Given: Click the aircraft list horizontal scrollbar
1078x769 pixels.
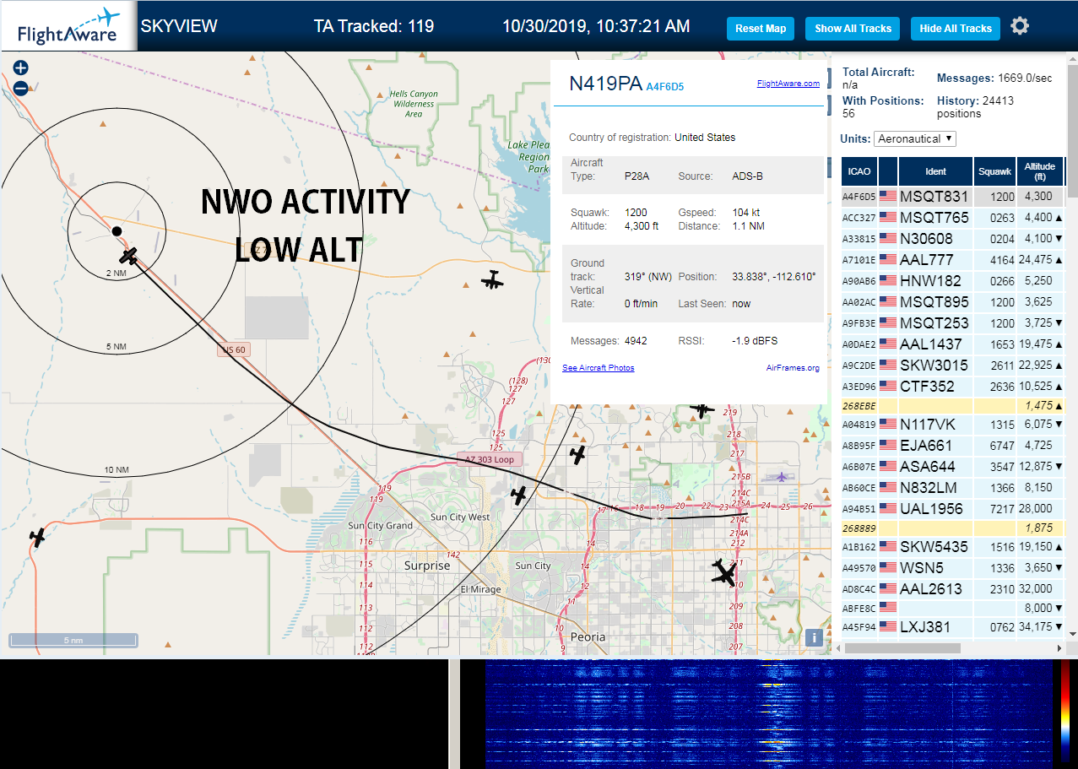Looking at the screenshot, I should coord(902,648).
